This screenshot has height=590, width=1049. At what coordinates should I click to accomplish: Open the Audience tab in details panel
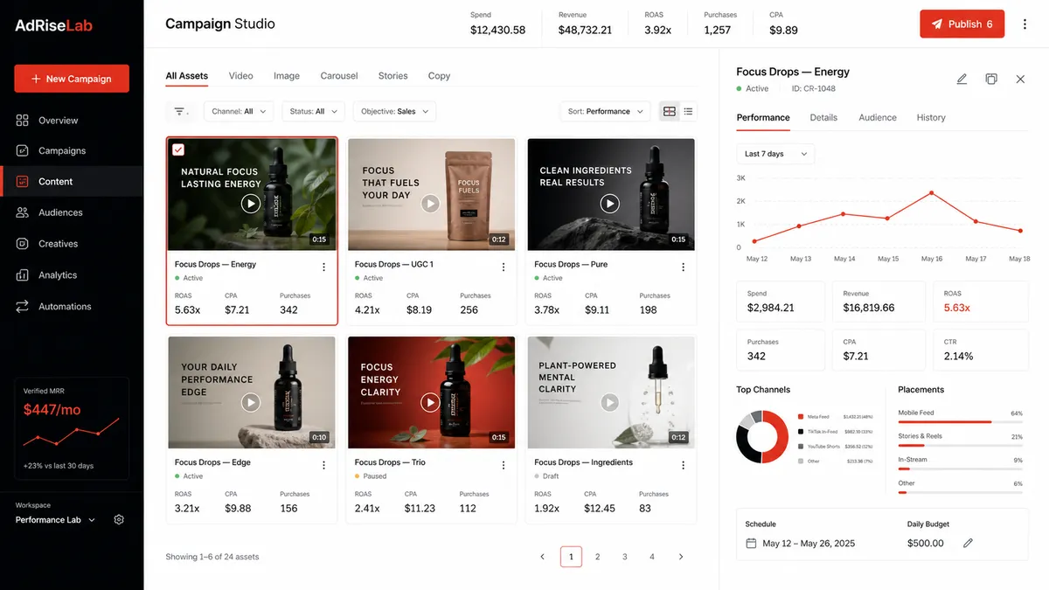pos(878,117)
